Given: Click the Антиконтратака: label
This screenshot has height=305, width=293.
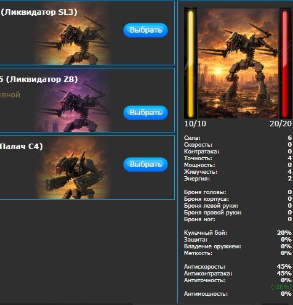Looking at the screenshot, I should coord(208,274).
